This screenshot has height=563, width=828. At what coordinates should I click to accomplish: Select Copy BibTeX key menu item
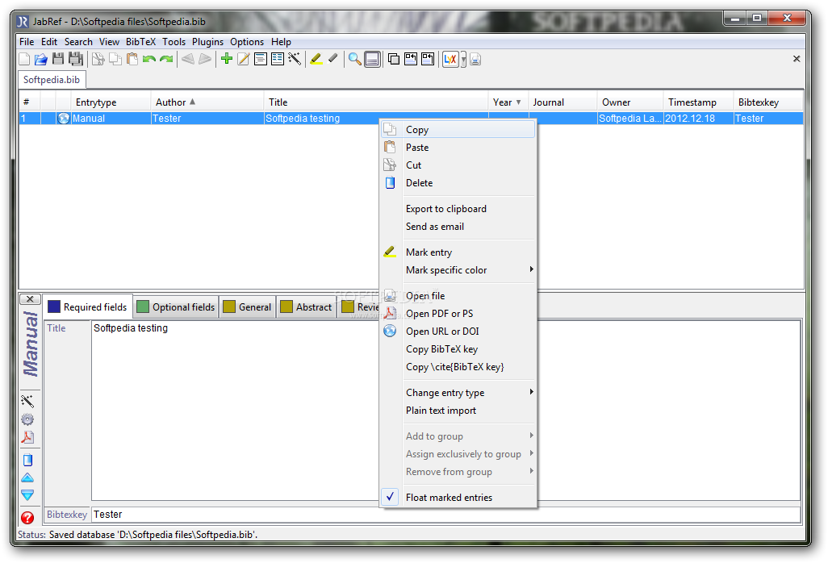tap(458, 348)
